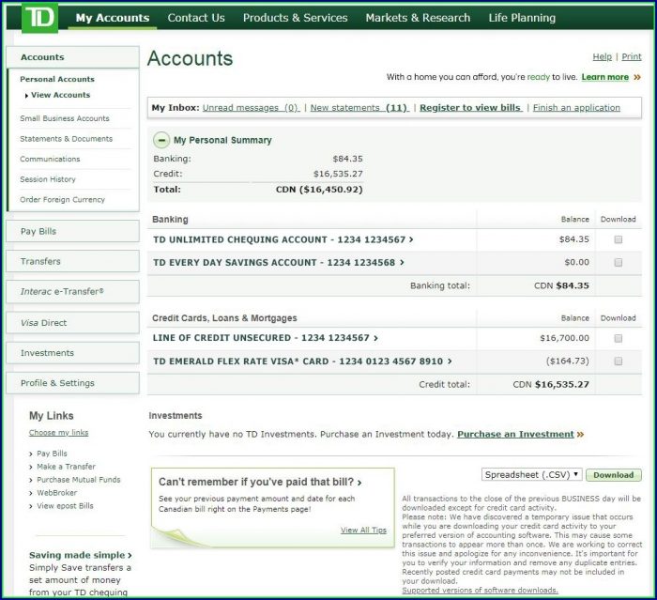Click the Banking total CDN $84.35 value
Screen dimensions: 657x600
[561, 286]
